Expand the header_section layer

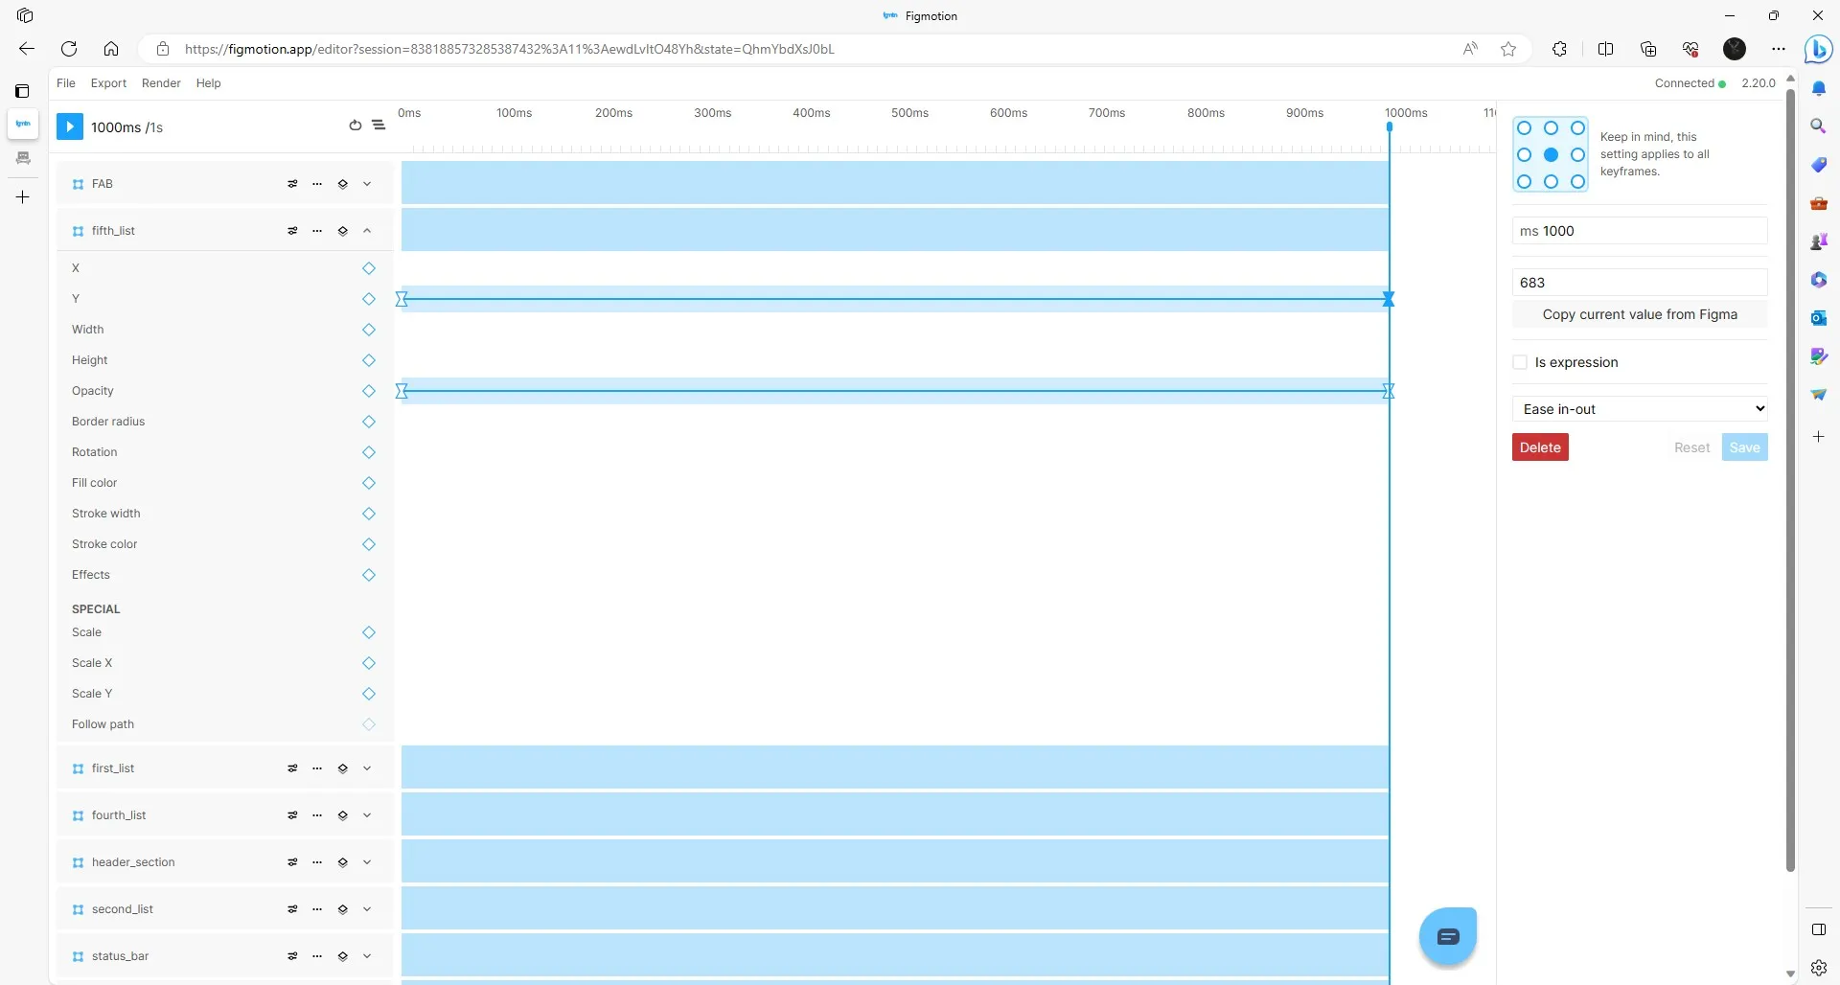367,862
